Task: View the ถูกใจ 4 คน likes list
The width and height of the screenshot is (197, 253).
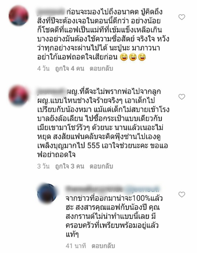Action: 70,68
